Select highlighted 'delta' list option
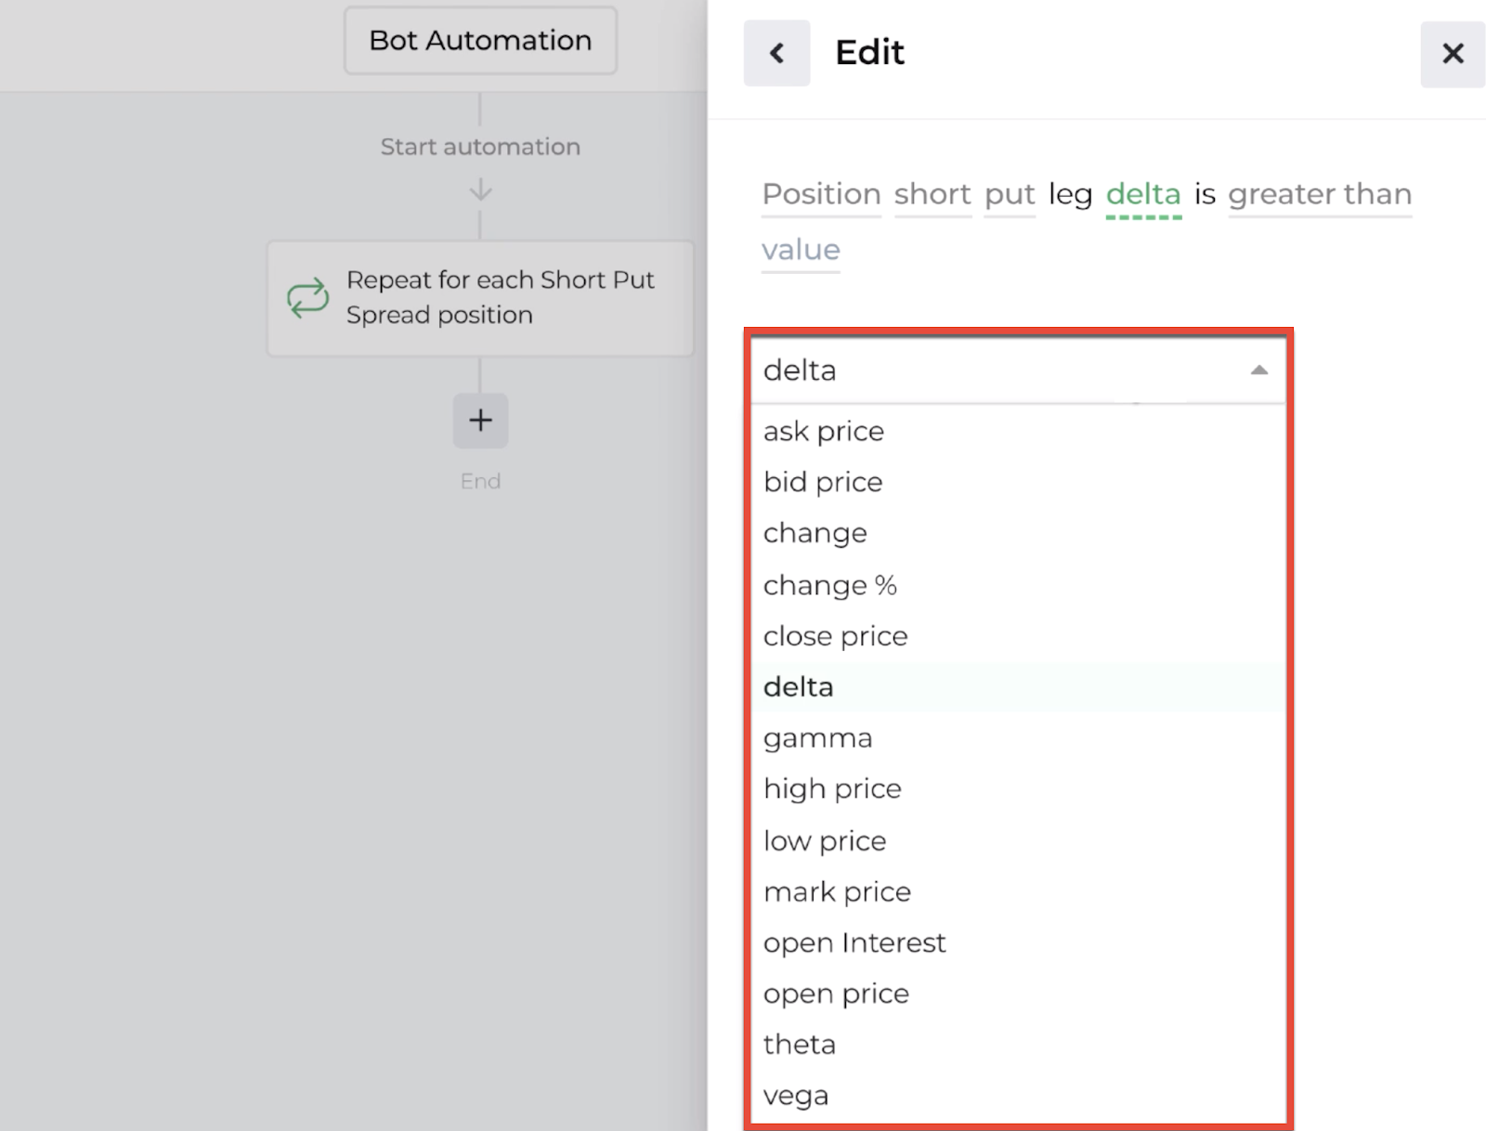1486x1131 pixels. pos(1017,687)
